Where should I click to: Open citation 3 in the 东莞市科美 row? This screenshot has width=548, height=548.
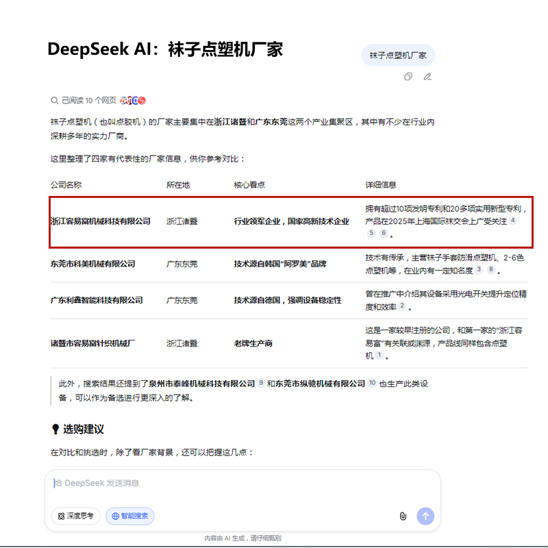point(479,269)
